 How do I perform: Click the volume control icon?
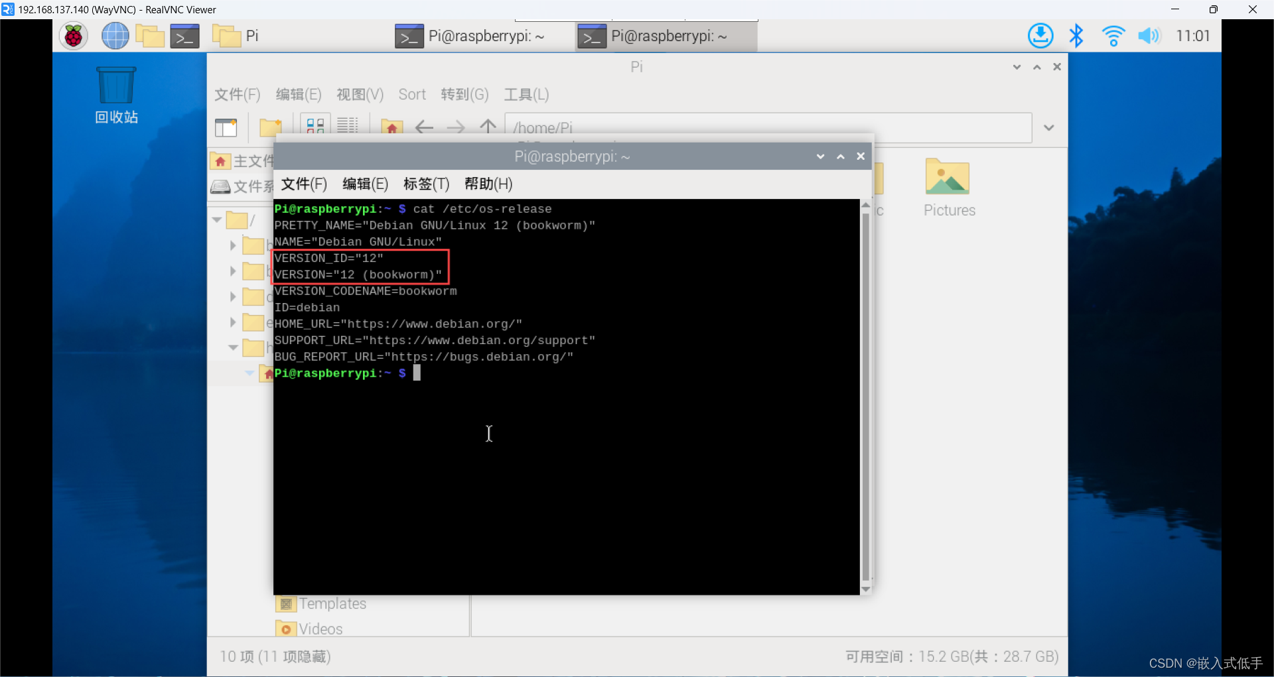(x=1150, y=36)
